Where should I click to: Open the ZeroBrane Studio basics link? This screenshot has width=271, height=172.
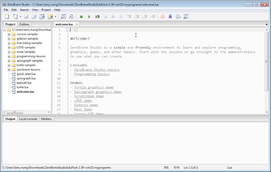[x=97, y=70]
